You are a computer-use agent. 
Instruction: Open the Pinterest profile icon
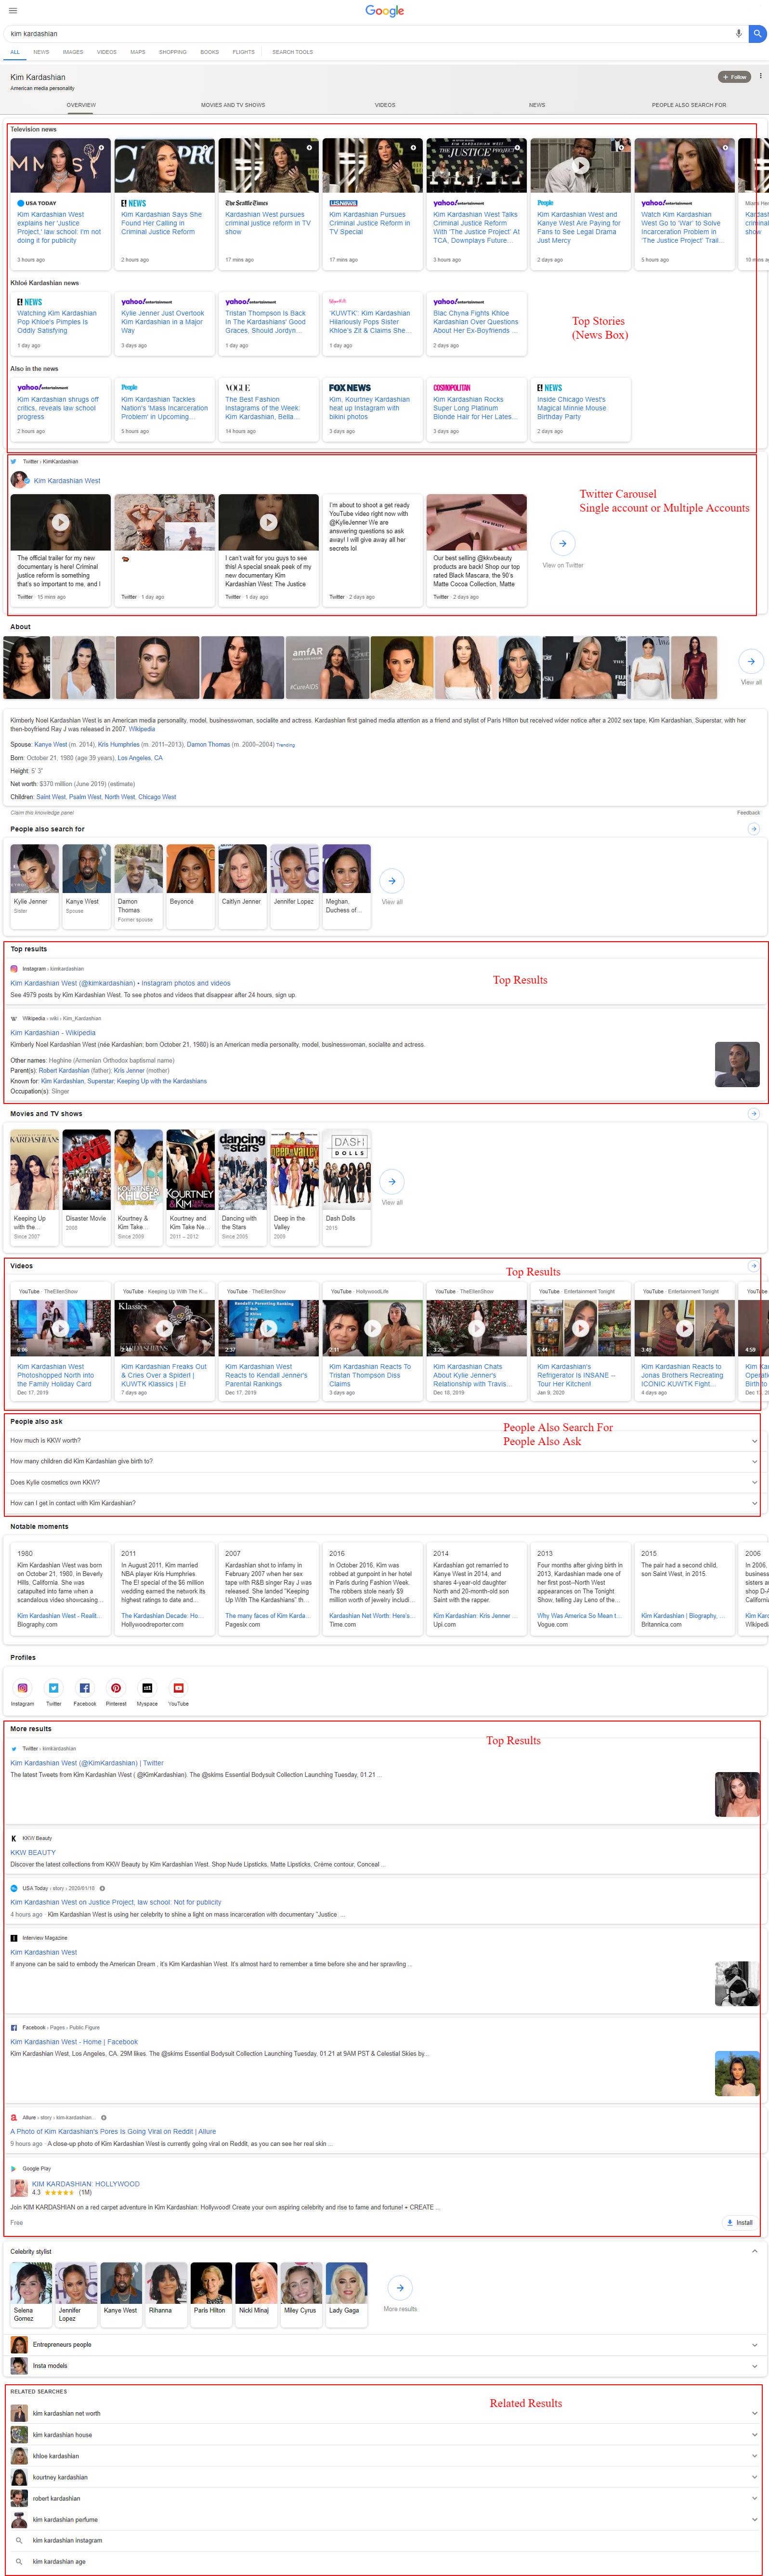(x=116, y=1688)
